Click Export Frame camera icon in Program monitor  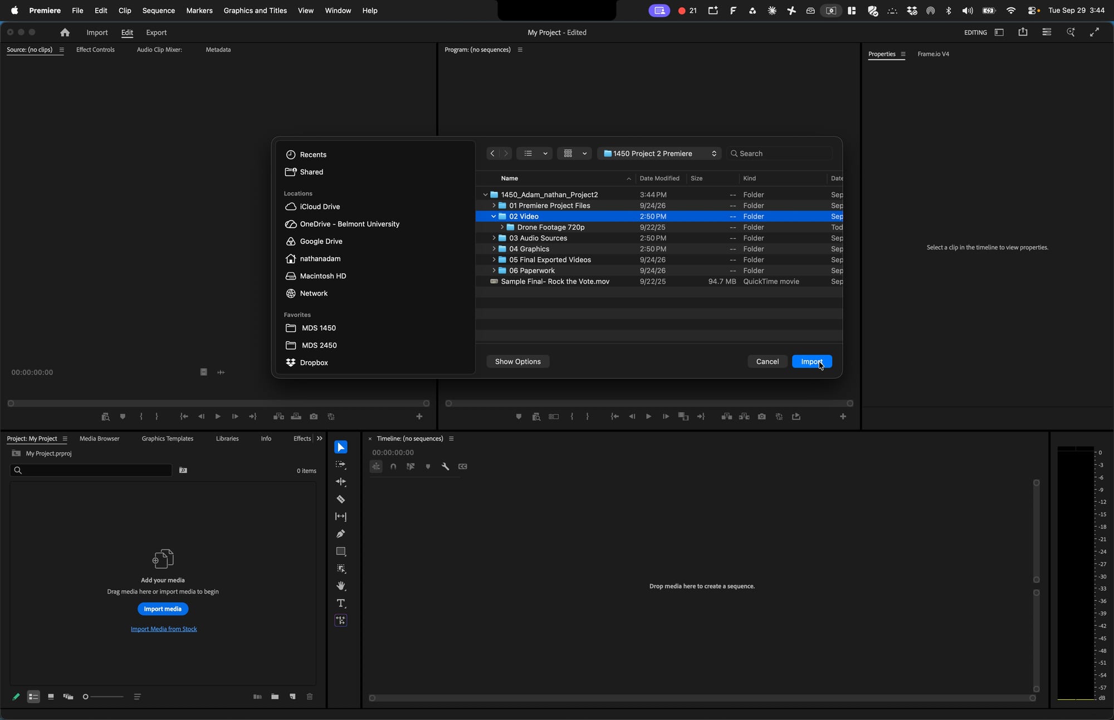point(761,417)
